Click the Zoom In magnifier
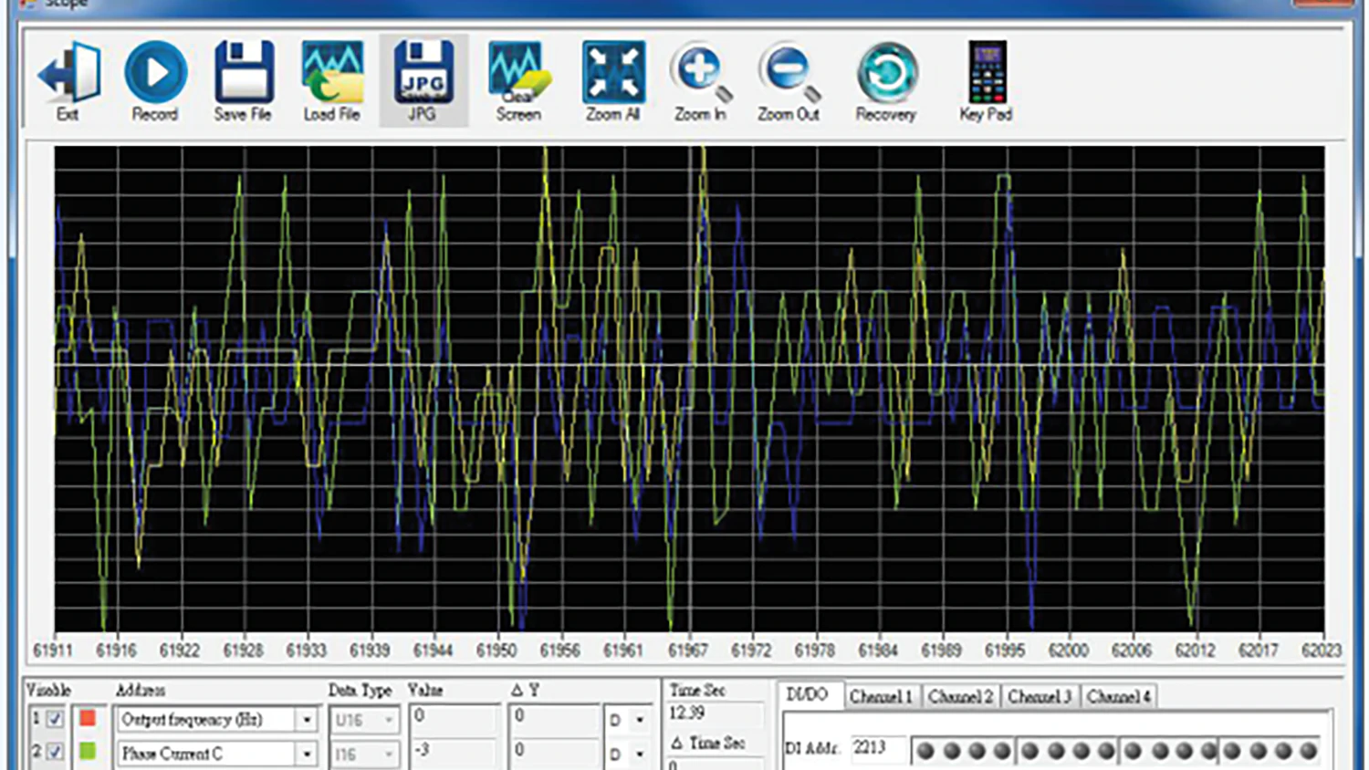 tap(701, 71)
